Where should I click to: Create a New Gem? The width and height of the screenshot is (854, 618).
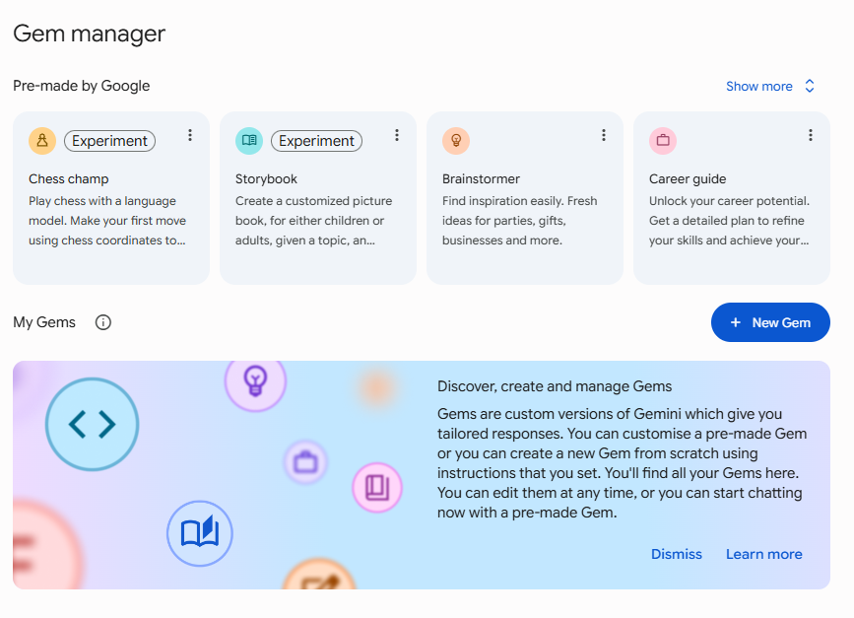(770, 322)
